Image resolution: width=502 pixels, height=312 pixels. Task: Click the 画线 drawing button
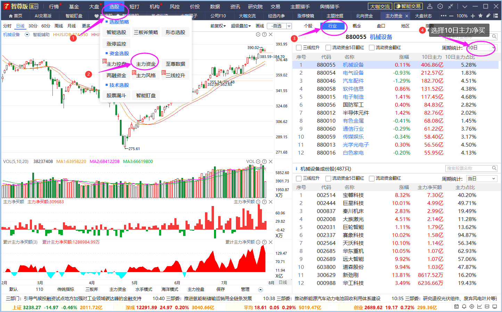260,26
